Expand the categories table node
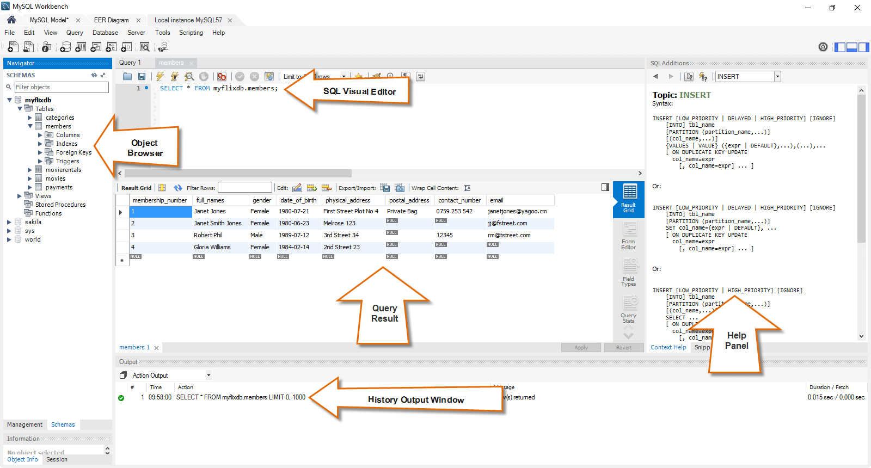 point(30,118)
